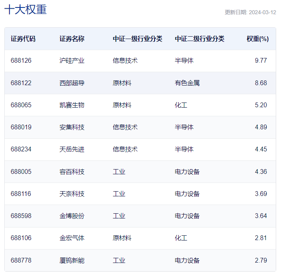This screenshot has height=274, width=286.
Task: Click 电力设备 in the 厦钨新能 row
Action: point(187,261)
